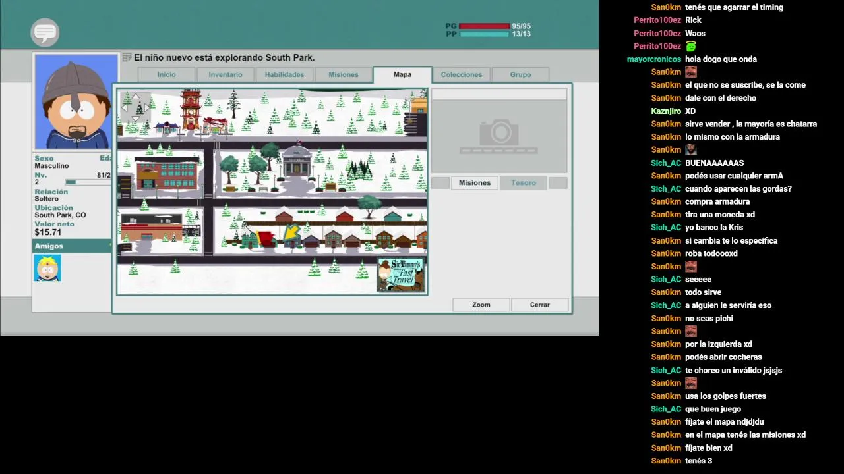Click the net worth value '$15.71'
This screenshot has width=844, height=474.
tap(48, 232)
